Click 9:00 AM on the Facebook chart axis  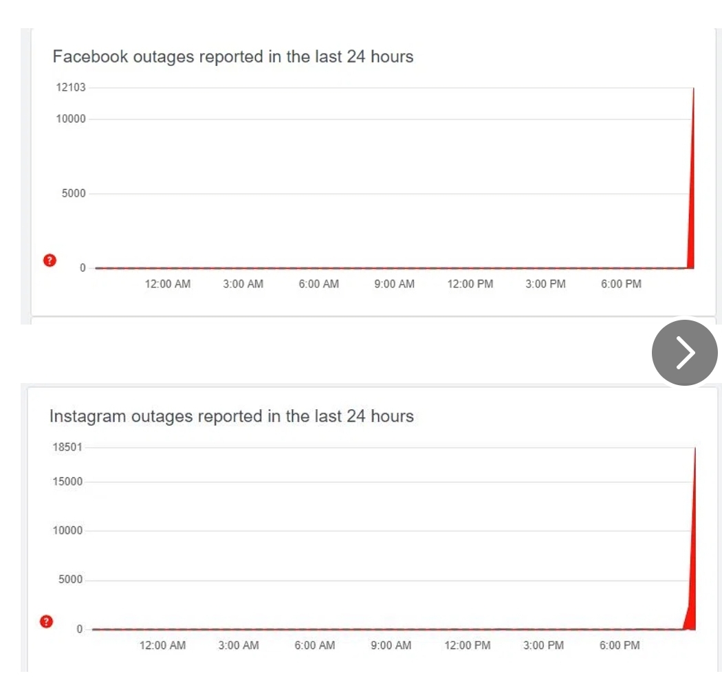coord(395,284)
